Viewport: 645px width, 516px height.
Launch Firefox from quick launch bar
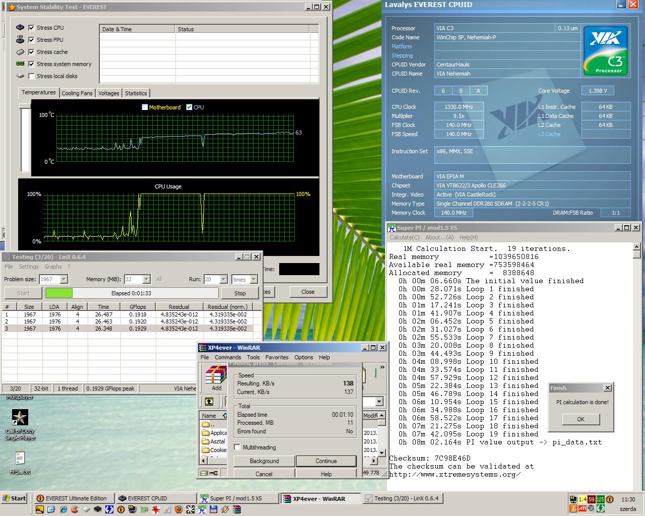[x=178, y=509]
